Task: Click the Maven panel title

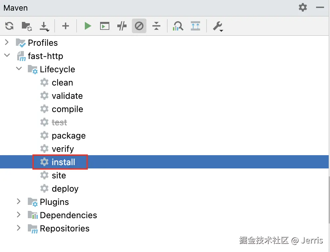Action: coord(16,8)
